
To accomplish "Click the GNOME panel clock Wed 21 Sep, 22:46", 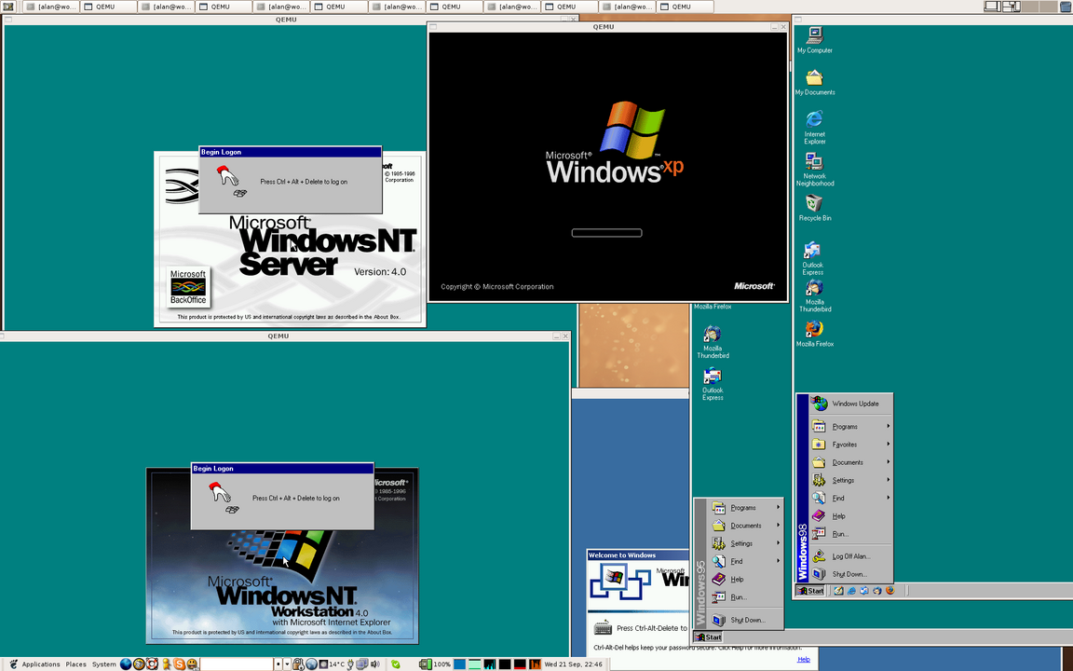I will pyautogui.click(x=573, y=664).
